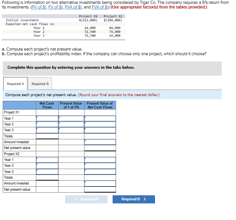Click the Initial investment row label
236x220 pixels.
pyautogui.click(x=22, y=20)
